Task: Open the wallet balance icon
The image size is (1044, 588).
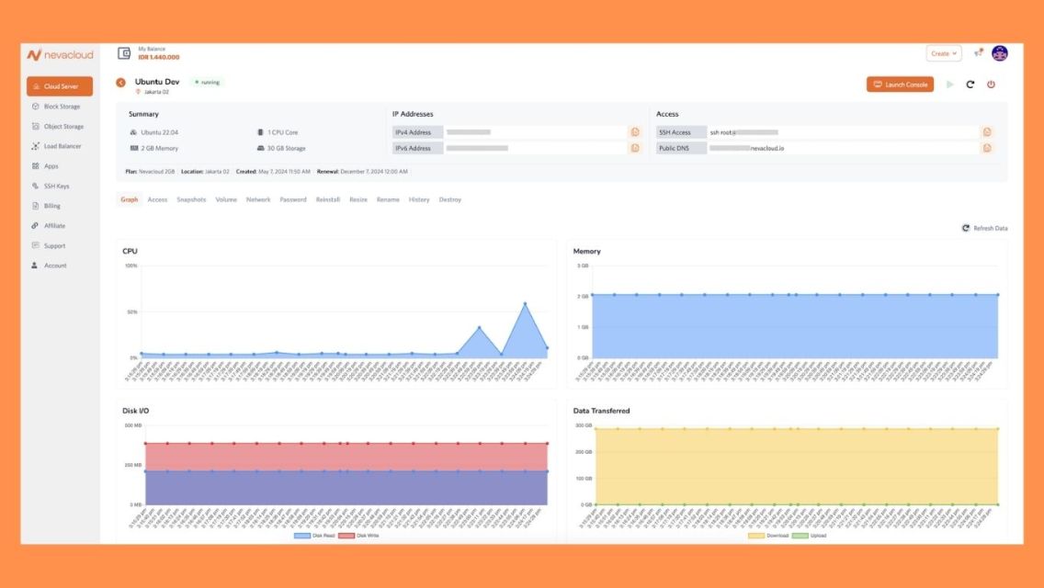Action: coord(124,53)
